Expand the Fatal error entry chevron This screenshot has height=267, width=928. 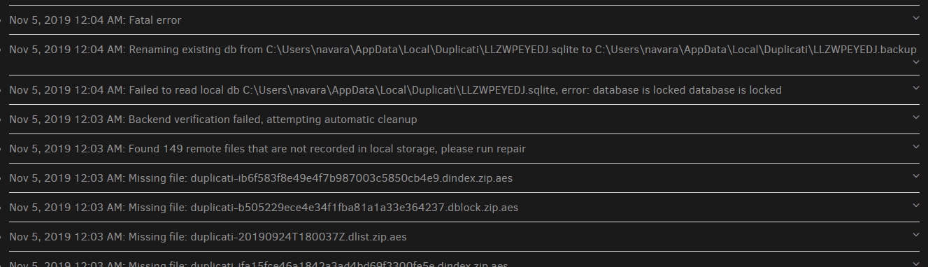tap(916, 18)
